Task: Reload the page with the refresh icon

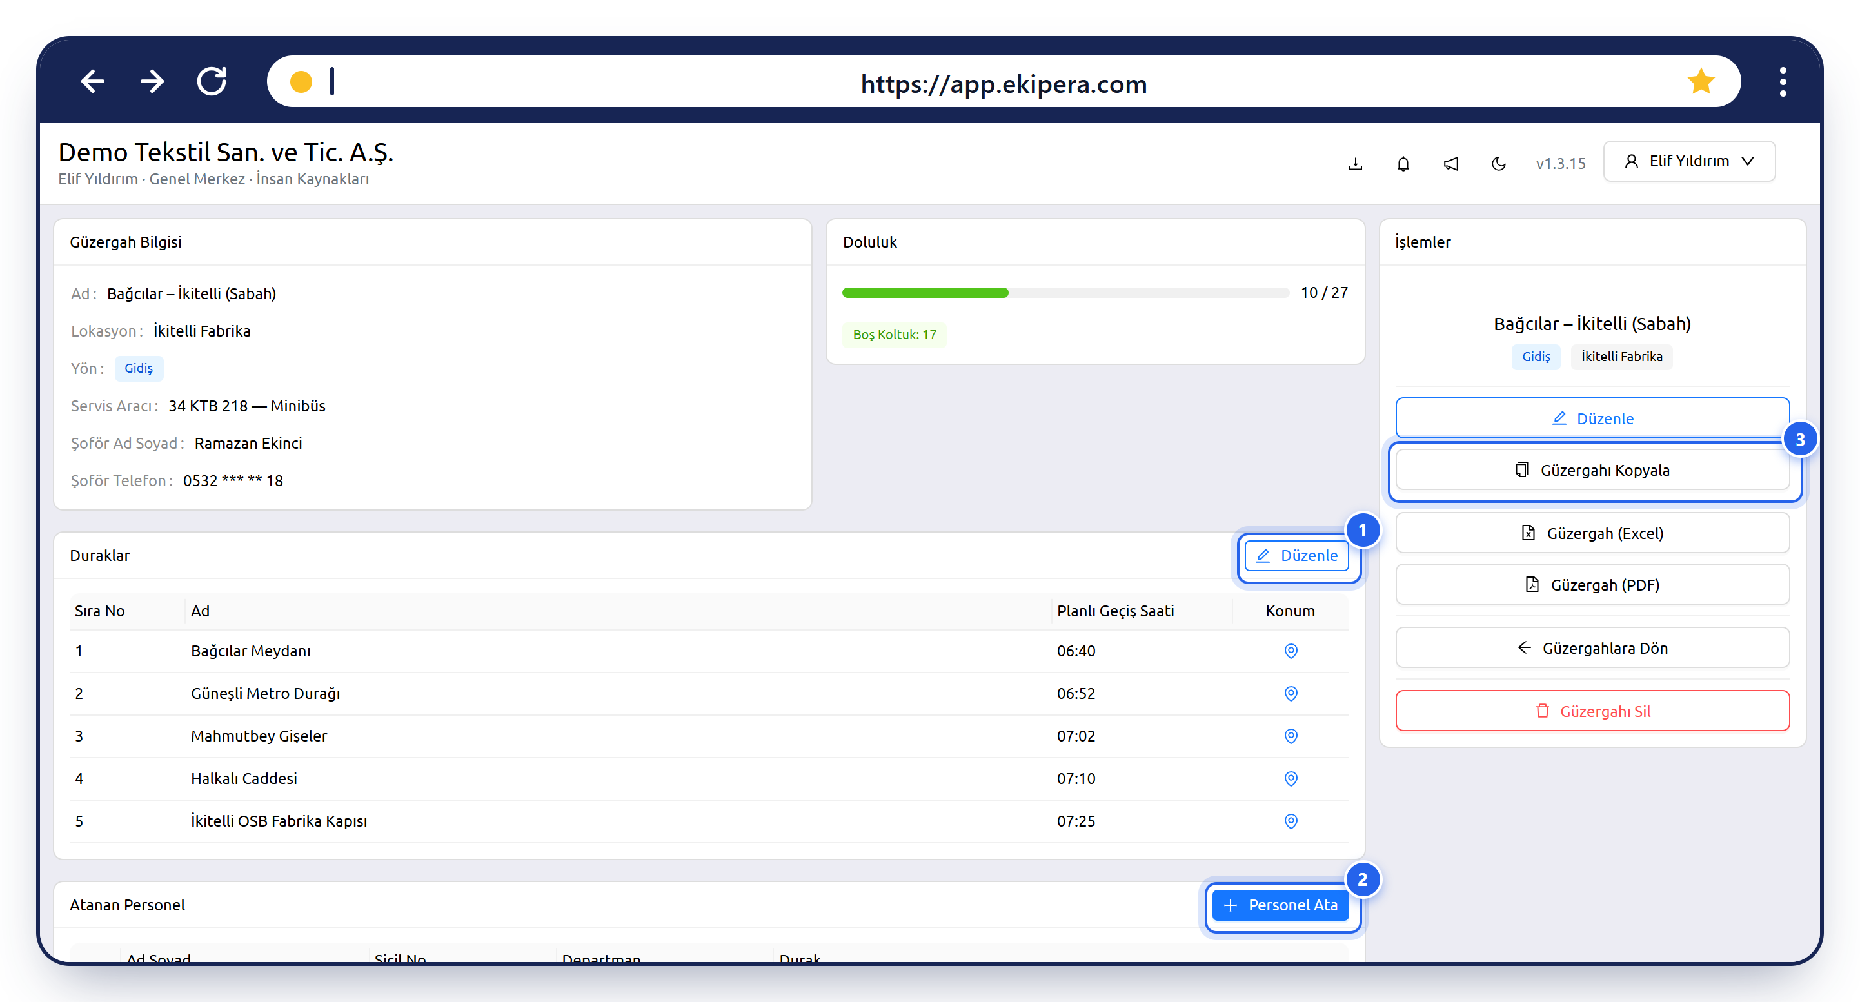Action: 212,82
